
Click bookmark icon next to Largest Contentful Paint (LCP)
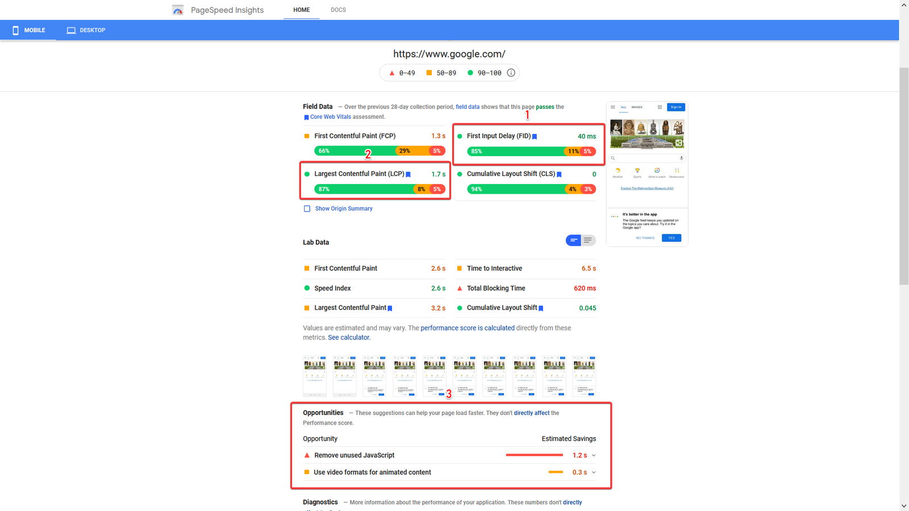[408, 174]
